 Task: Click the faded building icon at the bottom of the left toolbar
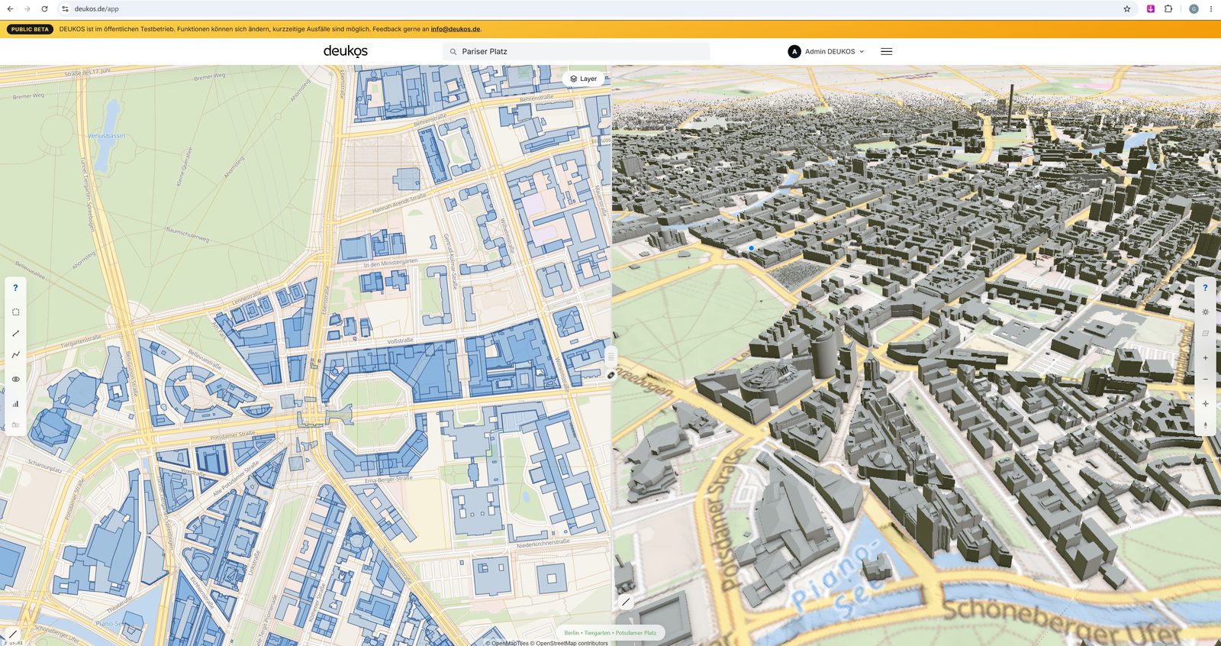click(15, 425)
